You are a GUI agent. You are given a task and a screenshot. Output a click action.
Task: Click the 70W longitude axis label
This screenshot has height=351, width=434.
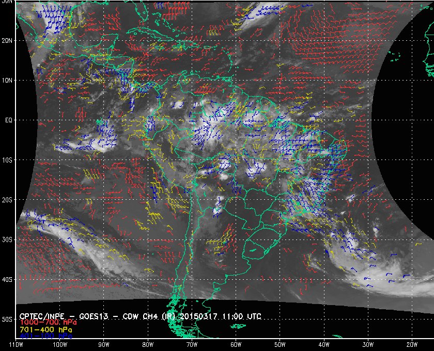[192, 345]
